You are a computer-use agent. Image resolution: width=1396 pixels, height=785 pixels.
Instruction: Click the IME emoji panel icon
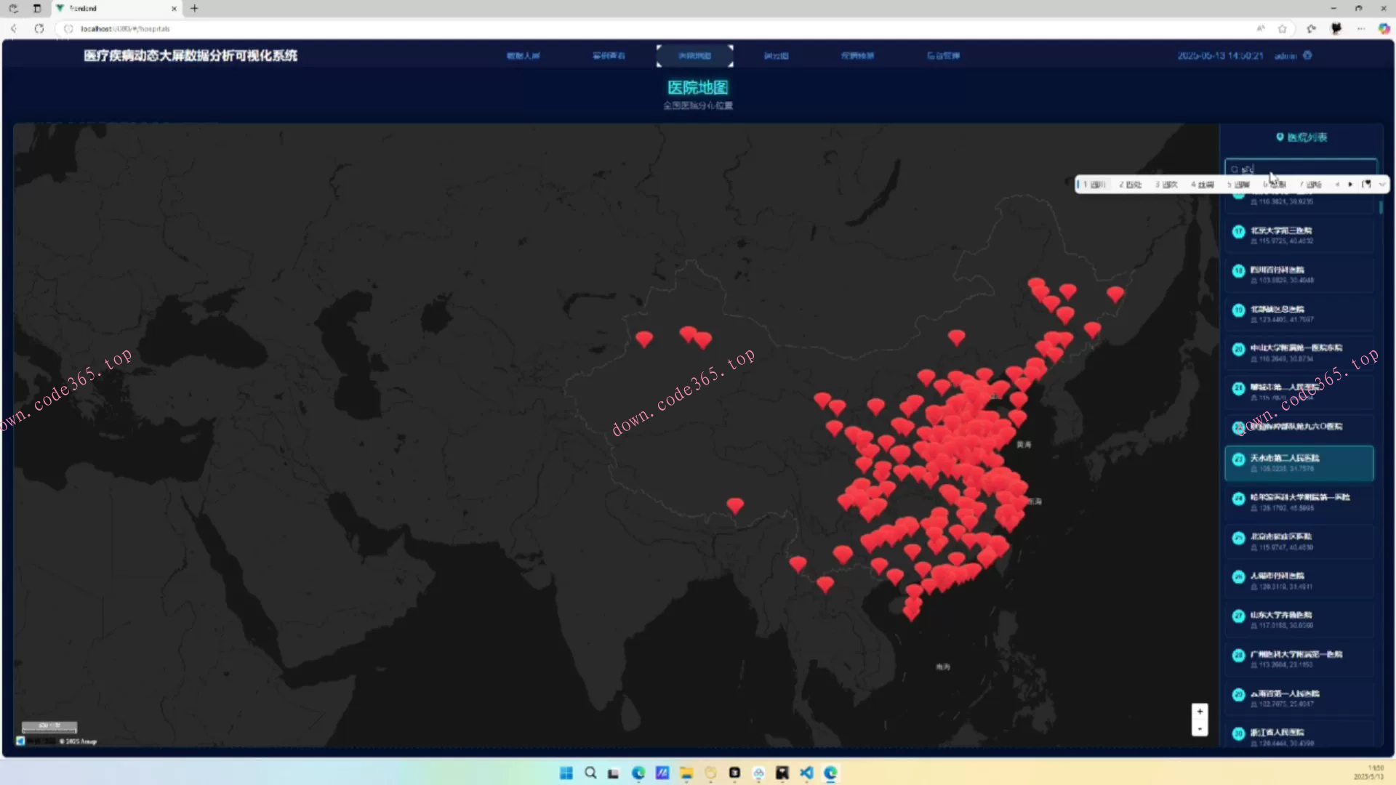pyautogui.click(x=1367, y=185)
